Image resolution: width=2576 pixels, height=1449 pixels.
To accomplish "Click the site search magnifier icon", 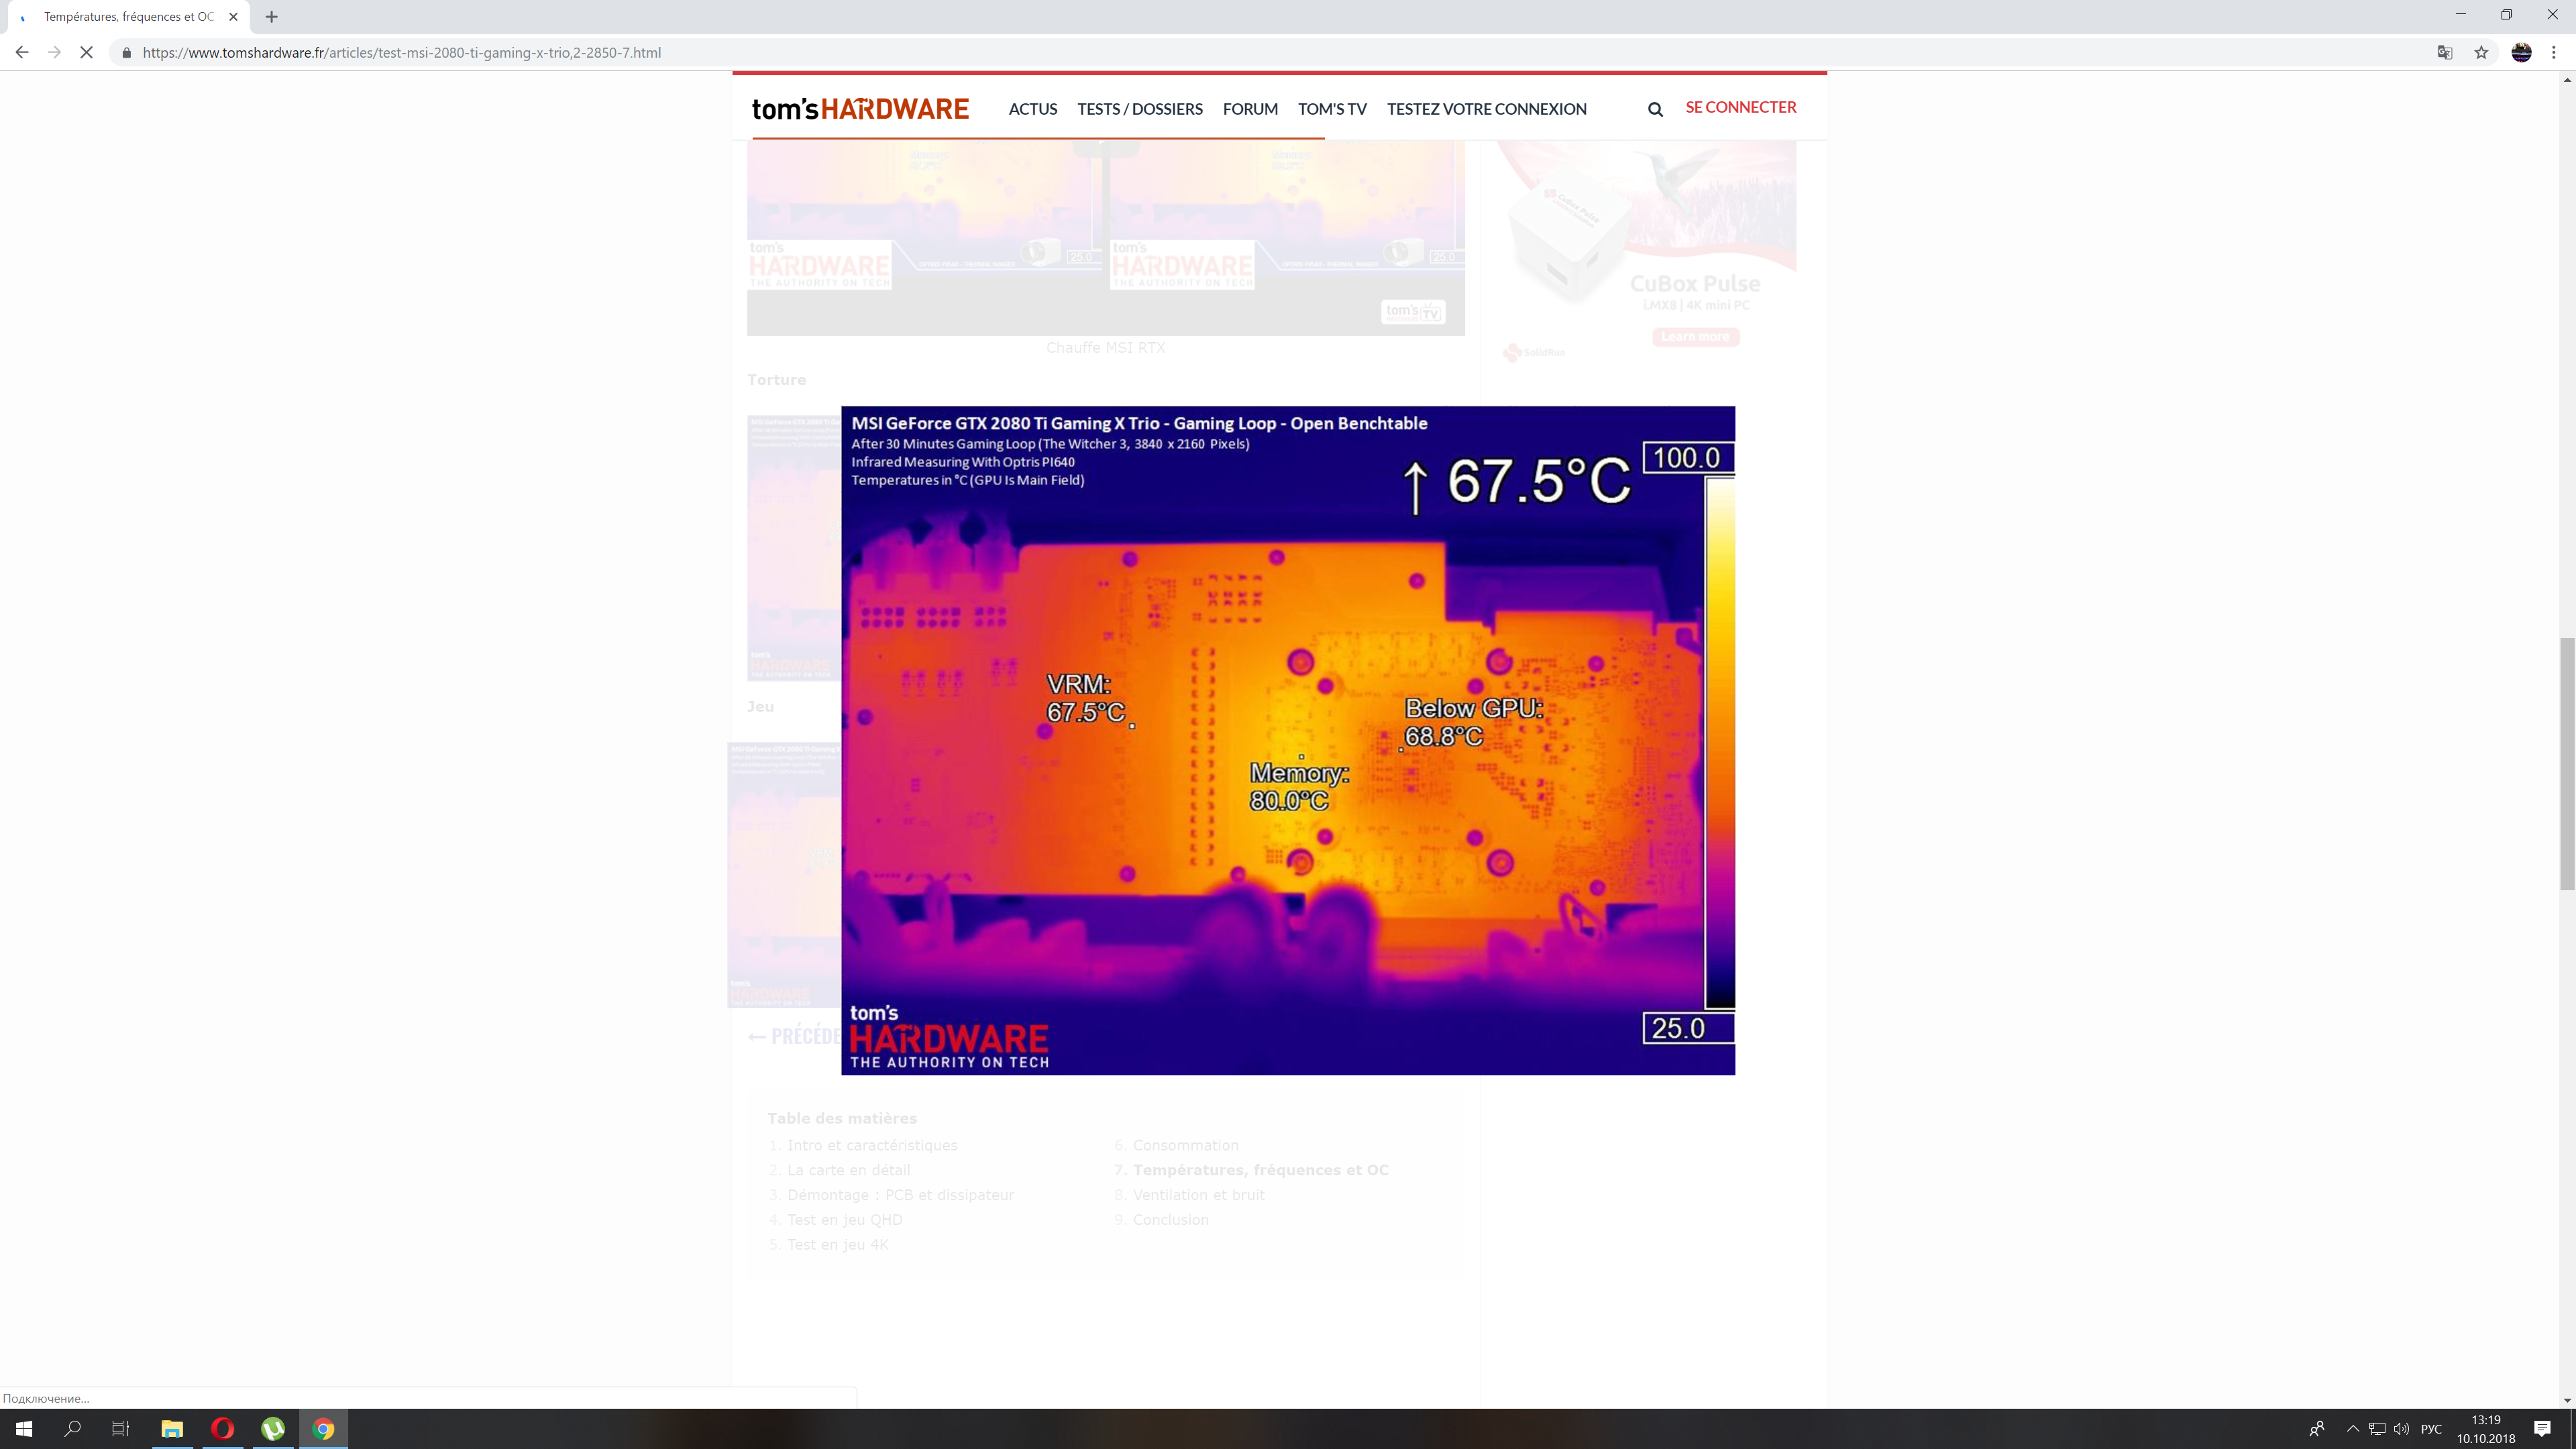I will (x=1655, y=109).
